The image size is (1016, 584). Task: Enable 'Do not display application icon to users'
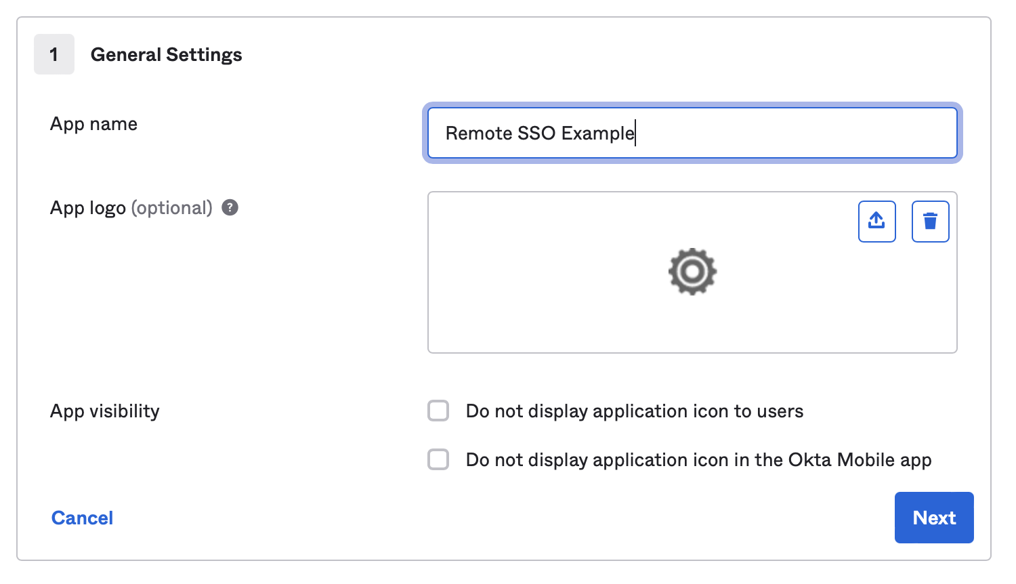[x=438, y=411]
